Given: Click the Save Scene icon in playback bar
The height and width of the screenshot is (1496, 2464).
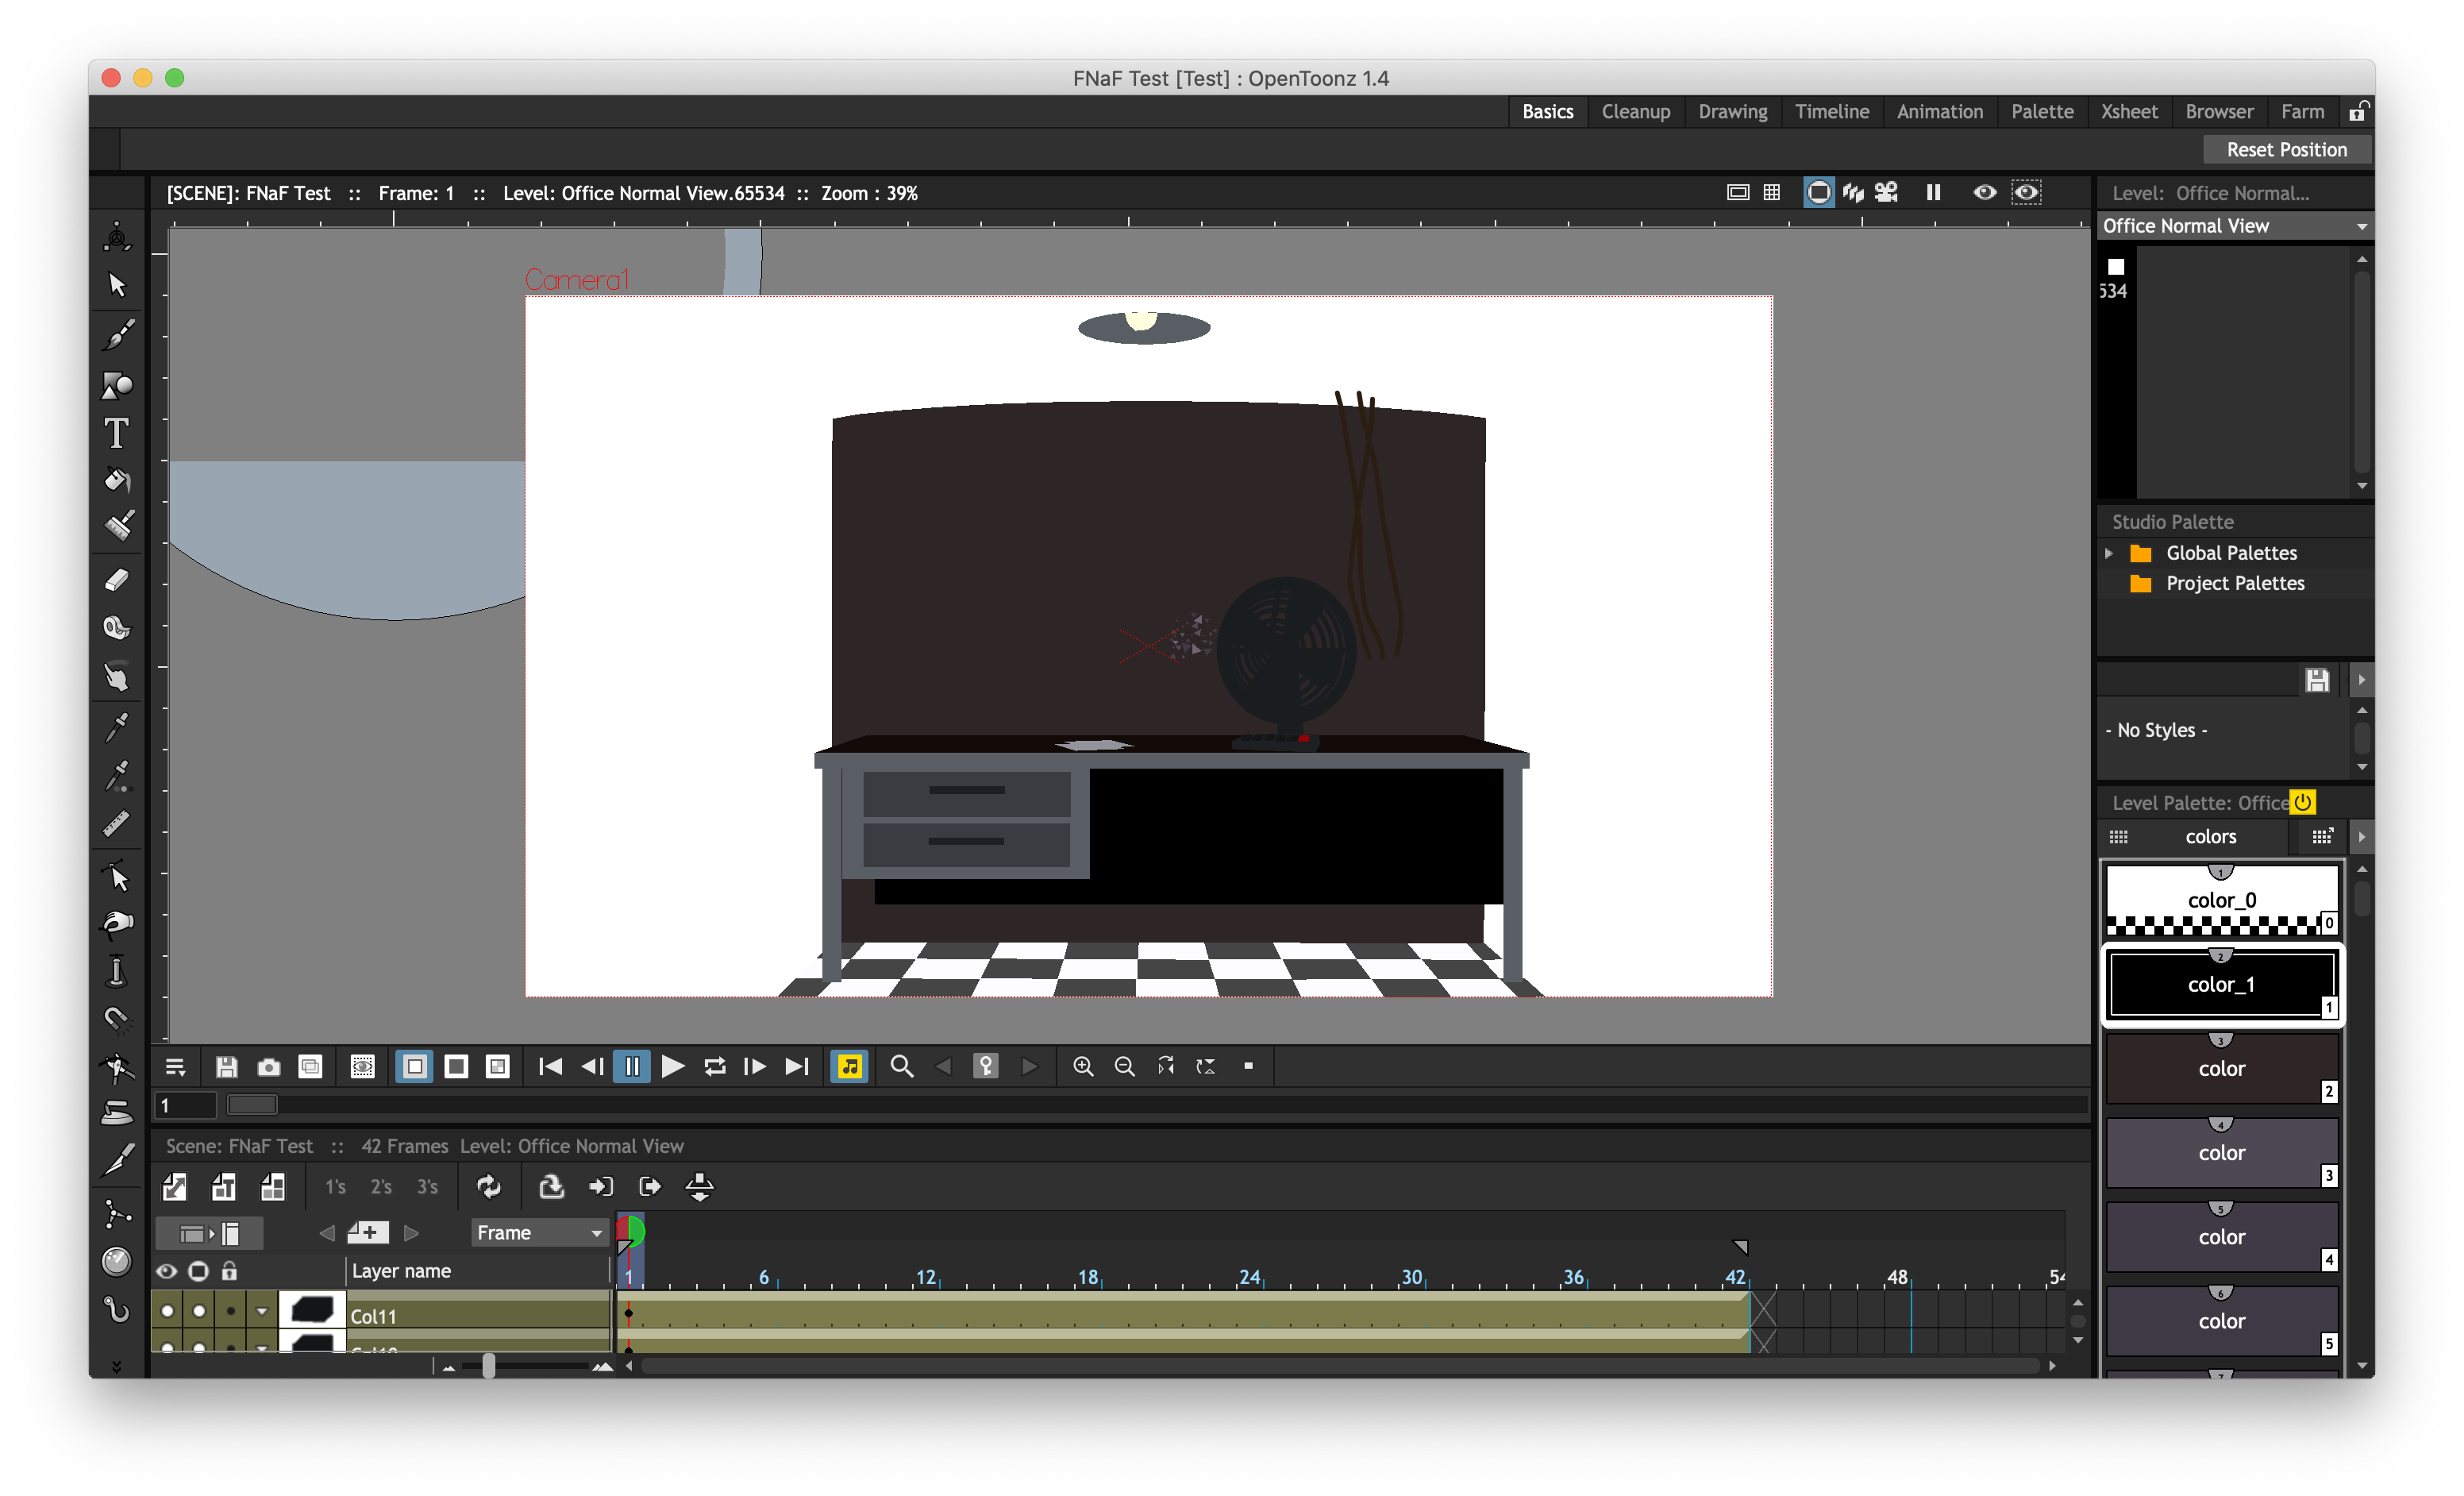Looking at the screenshot, I should [x=226, y=1067].
